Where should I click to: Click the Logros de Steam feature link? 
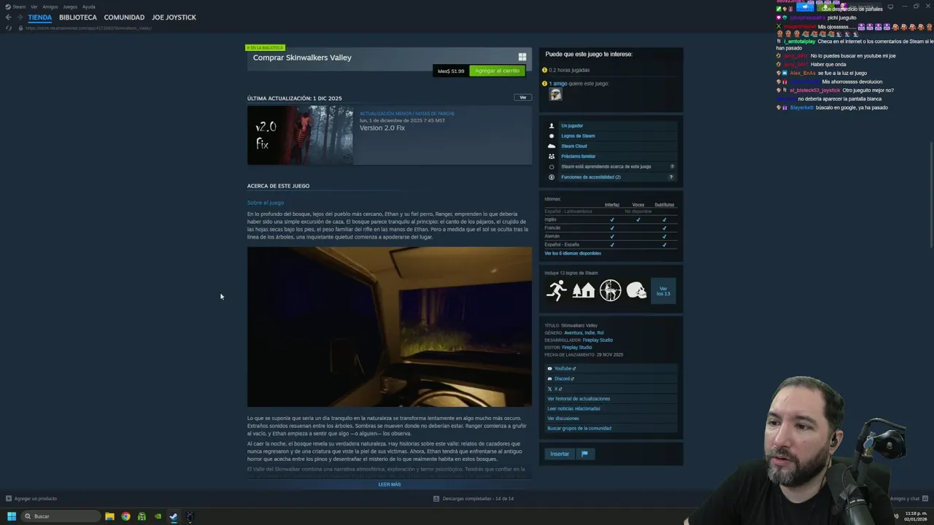(x=578, y=136)
